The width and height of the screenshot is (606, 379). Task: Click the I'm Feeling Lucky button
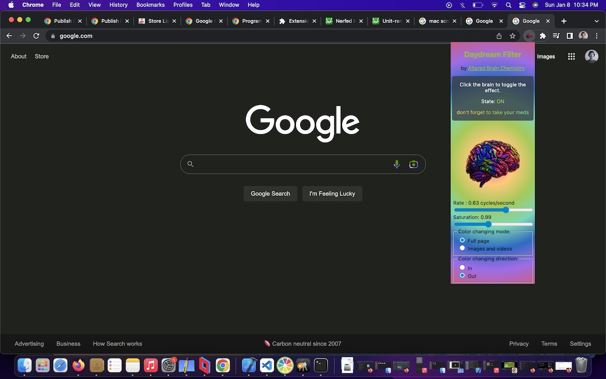pyautogui.click(x=332, y=194)
